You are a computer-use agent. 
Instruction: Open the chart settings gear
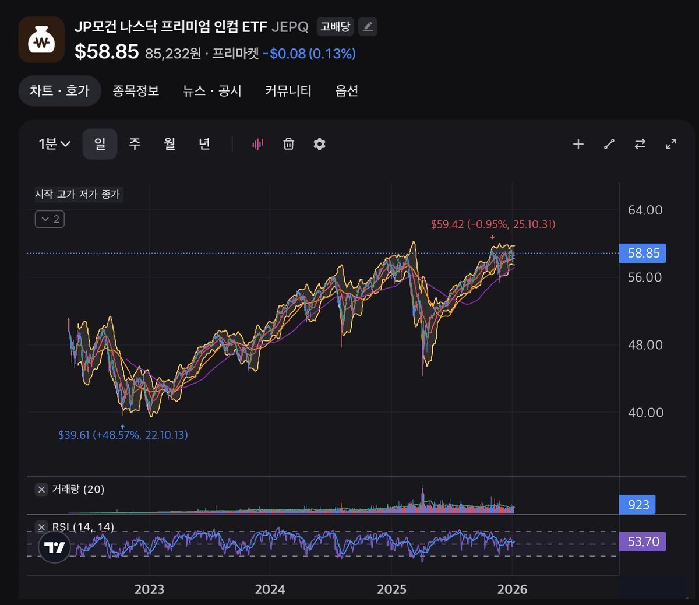pyautogui.click(x=319, y=144)
